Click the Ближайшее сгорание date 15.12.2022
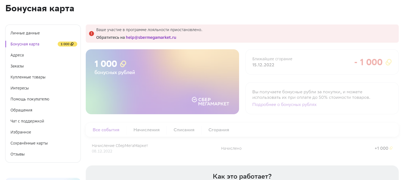 [x=263, y=65]
